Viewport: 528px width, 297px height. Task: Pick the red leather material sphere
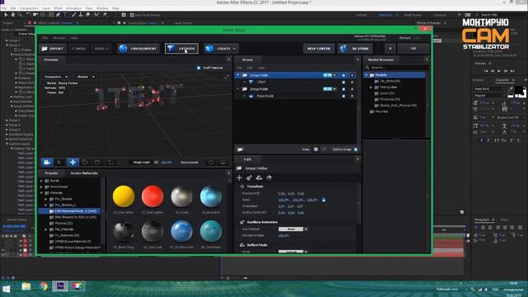(x=153, y=196)
